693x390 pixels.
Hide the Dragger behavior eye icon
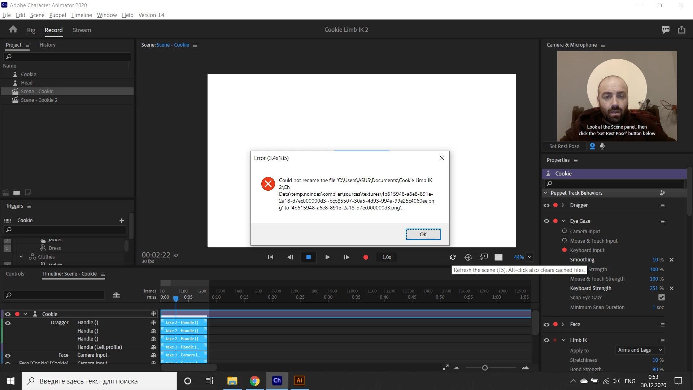pyautogui.click(x=546, y=205)
